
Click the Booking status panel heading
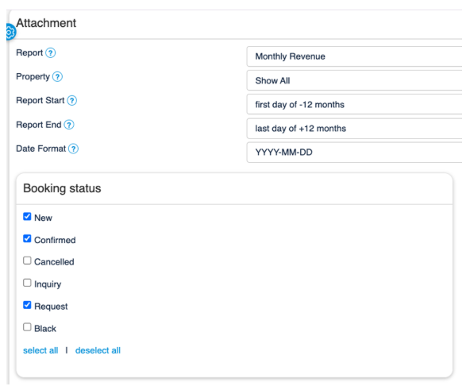pos(62,188)
